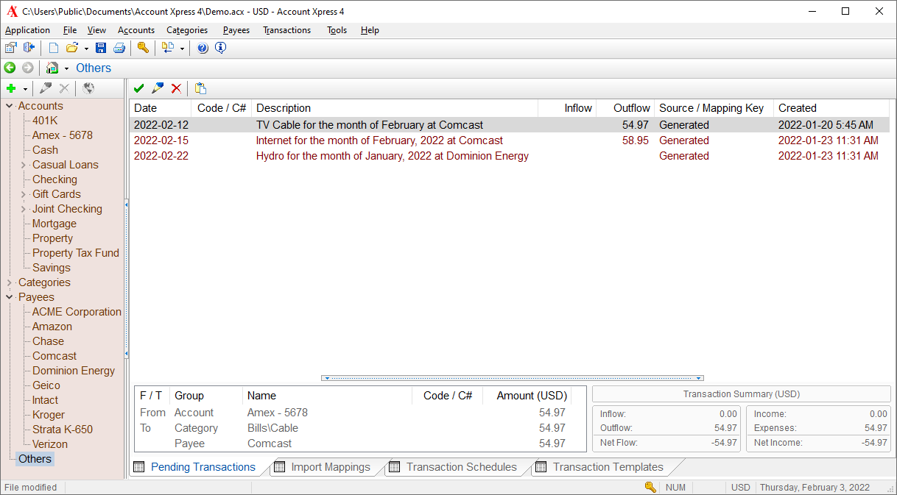Expand the Categories tree node
This screenshot has height=495, width=897.
[x=10, y=282]
